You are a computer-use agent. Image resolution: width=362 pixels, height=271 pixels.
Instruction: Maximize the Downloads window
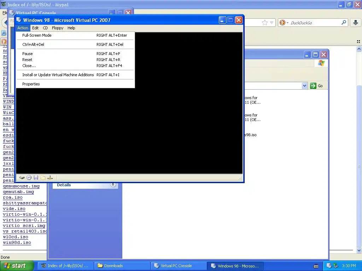(315, 55)
